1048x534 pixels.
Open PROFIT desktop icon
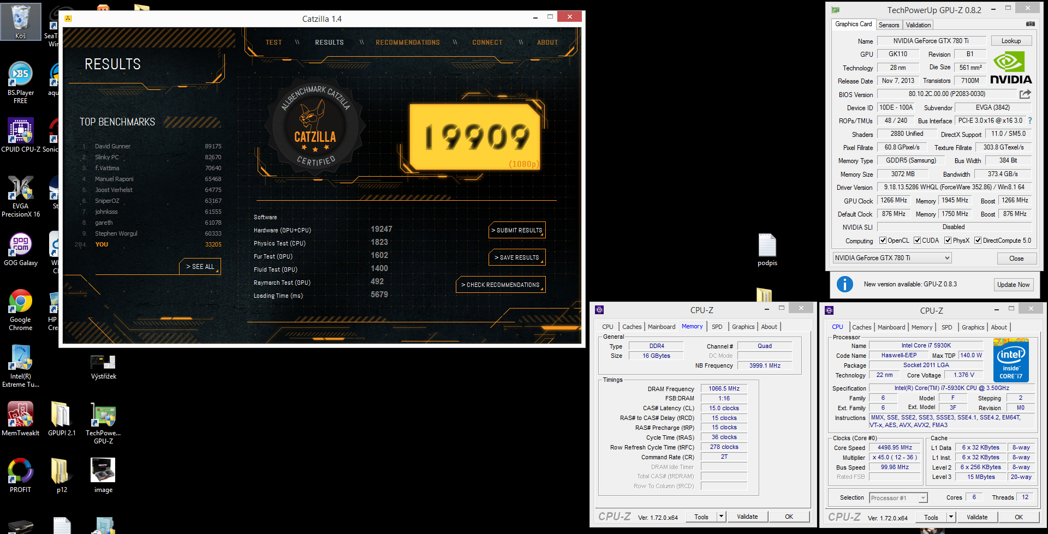tap(21, 476)
